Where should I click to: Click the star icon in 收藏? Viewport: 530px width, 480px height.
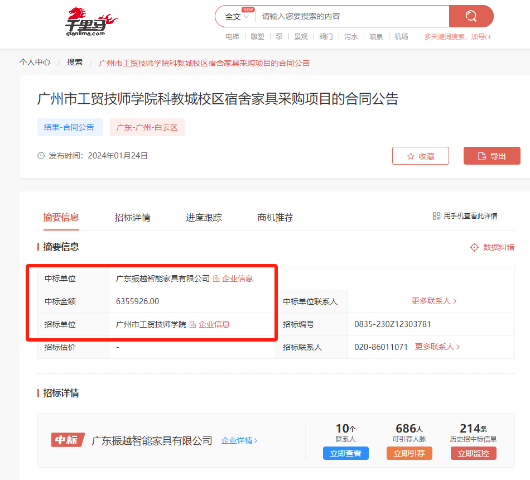411,156
